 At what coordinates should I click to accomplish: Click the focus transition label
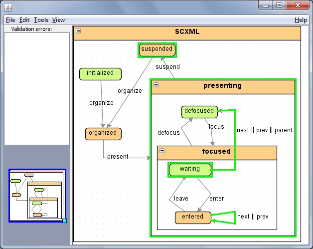(x=216, y=126)
